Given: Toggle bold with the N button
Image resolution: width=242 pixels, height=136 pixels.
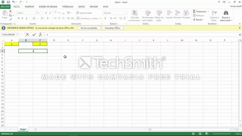Looking at the screenshot, I should (19, 19).
